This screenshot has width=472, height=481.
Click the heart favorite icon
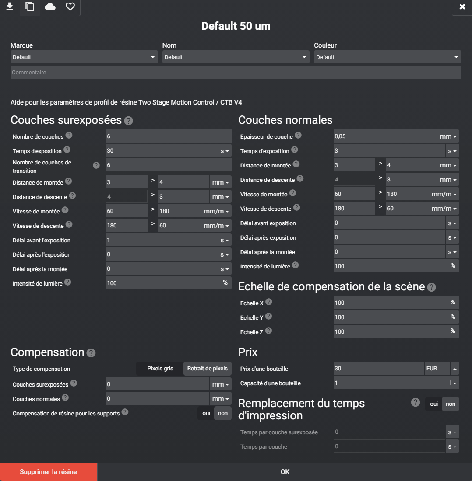point(70,7)
